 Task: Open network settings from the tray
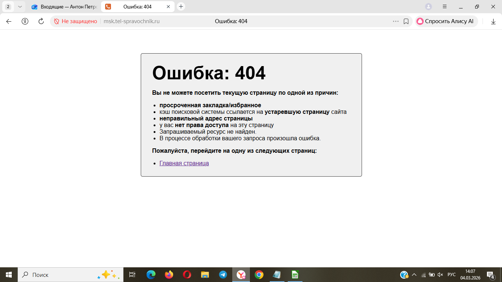point(423,275)
